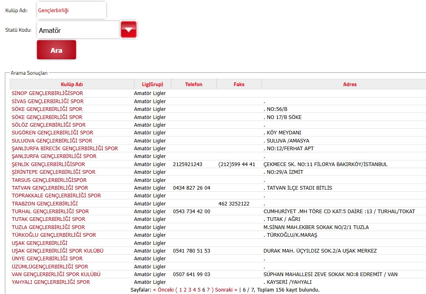Sort by the Kulüp Adı column header
Viewport: 426px width, 294px height.
click(72, 84)
